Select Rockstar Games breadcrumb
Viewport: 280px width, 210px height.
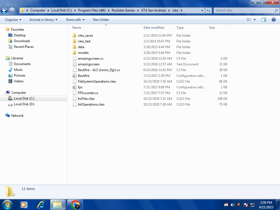pyautogui.click(x=123, y=10)
